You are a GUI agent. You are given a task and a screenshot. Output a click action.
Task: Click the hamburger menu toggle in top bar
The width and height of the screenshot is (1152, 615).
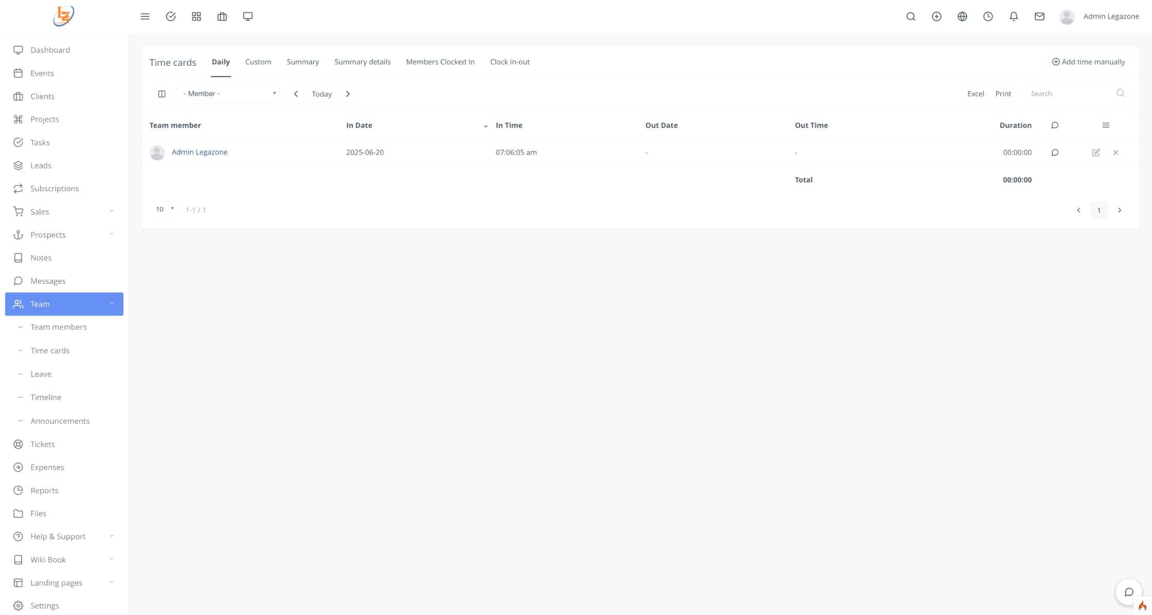[x=145, y=16]
